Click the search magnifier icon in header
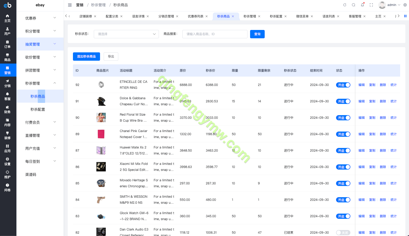The image size is (409, 236). (354, 5)
